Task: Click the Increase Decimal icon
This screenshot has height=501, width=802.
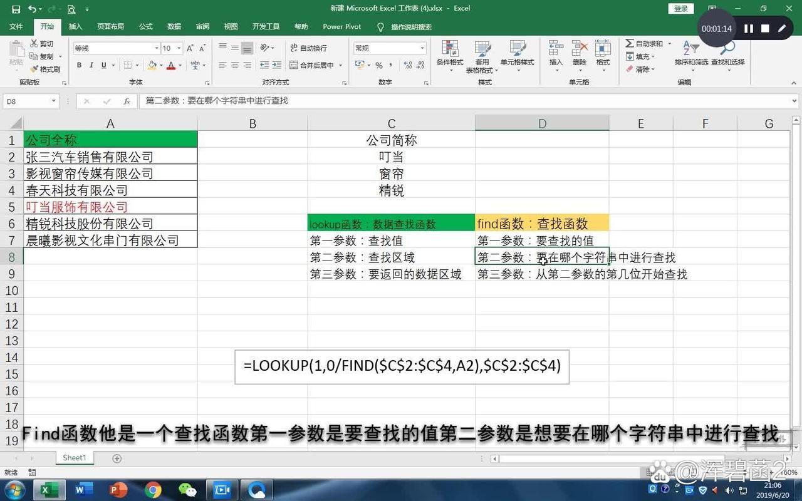Action: click(409, 65)
